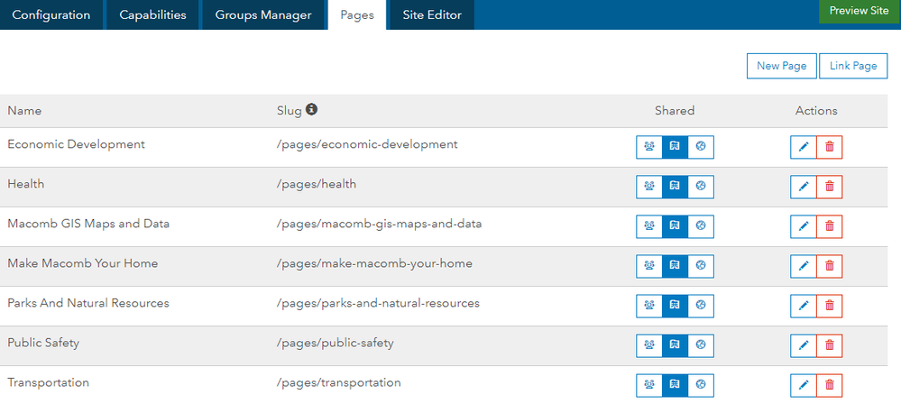Viewport: 901px width, 413px height.
Task: Click the pencil icon for Transportation
Action: coord(803,385)
